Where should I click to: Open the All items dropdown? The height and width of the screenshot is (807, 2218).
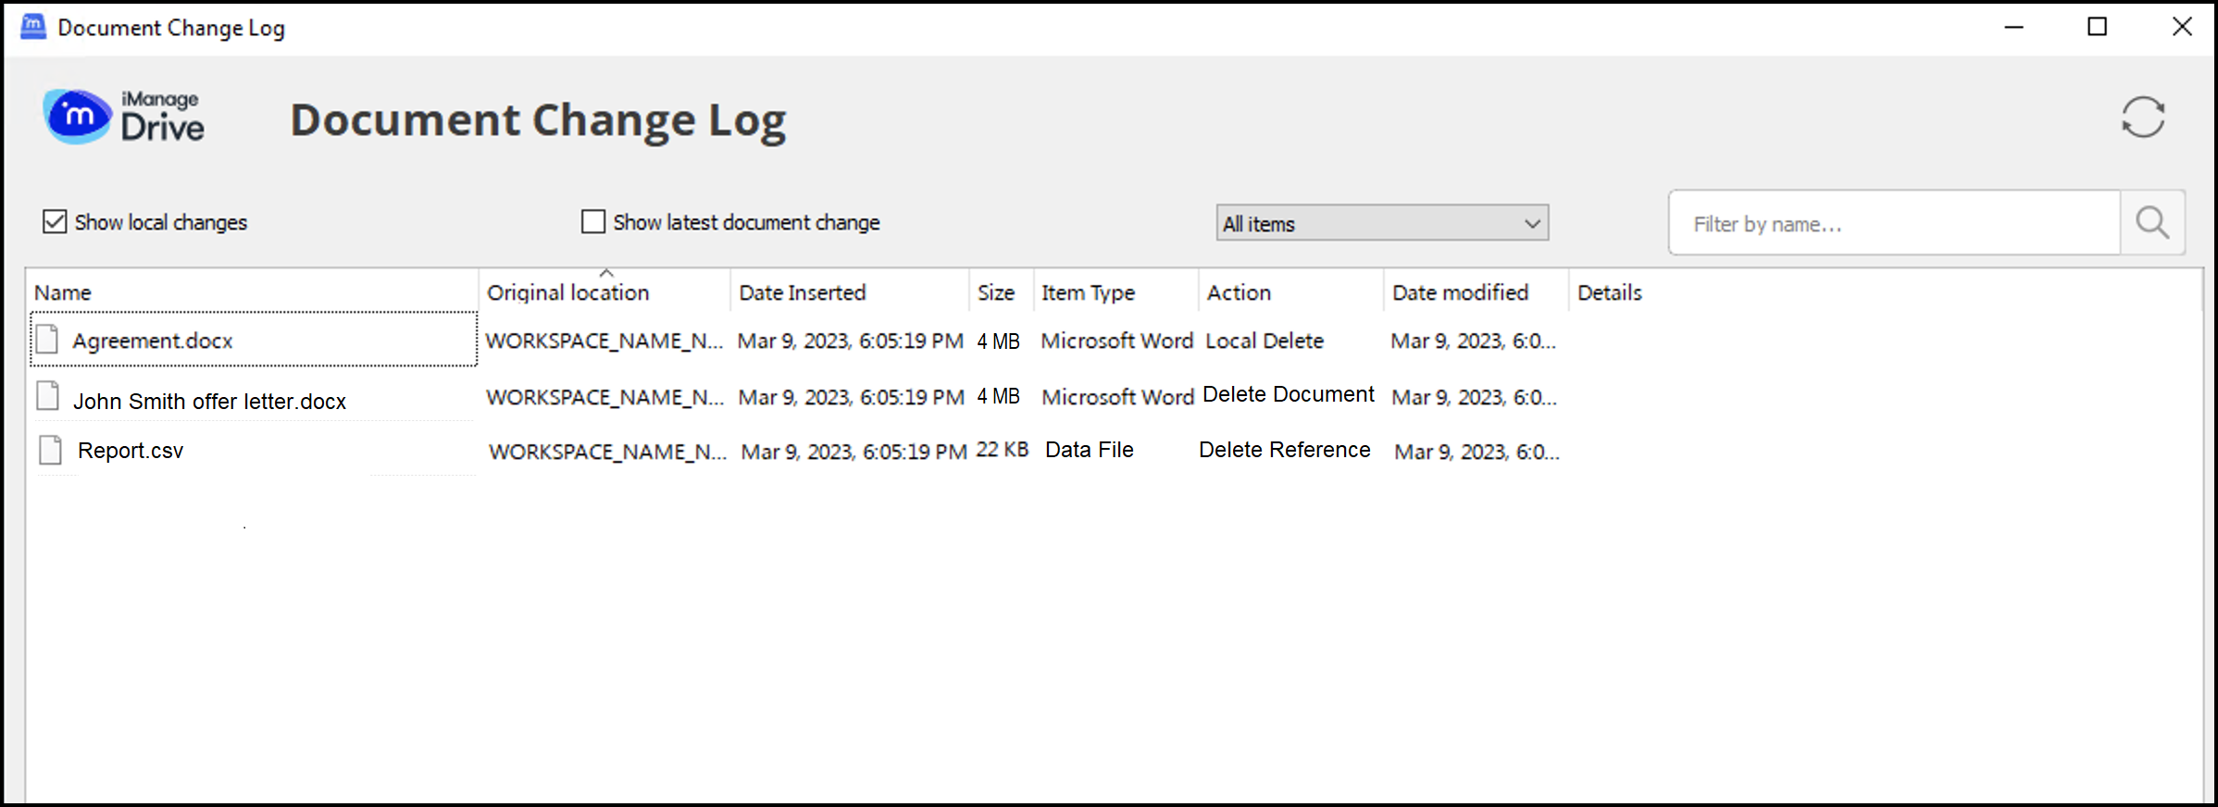[1382, 223]
